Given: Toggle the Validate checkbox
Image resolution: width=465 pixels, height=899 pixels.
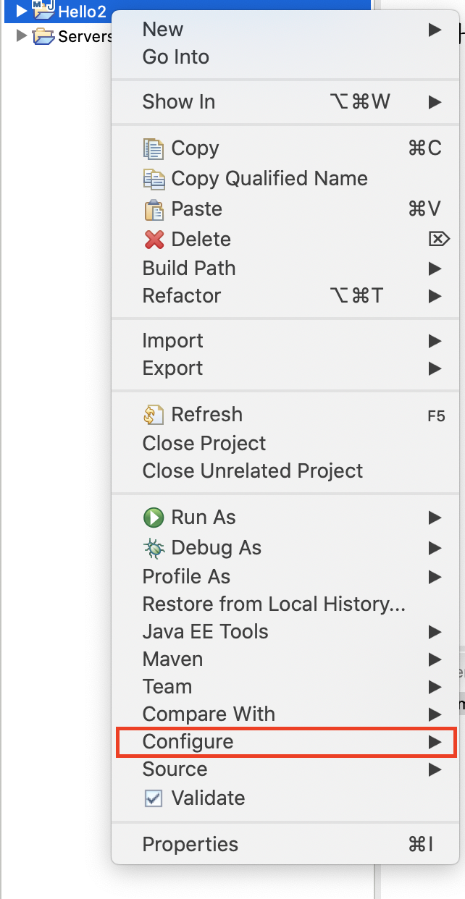Looking at the screenshot, I should coord(154,798).
